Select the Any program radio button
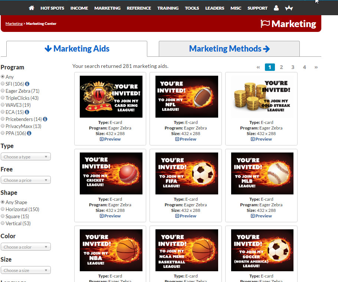The height and width of the screenshot is (282, 338). 3,76
